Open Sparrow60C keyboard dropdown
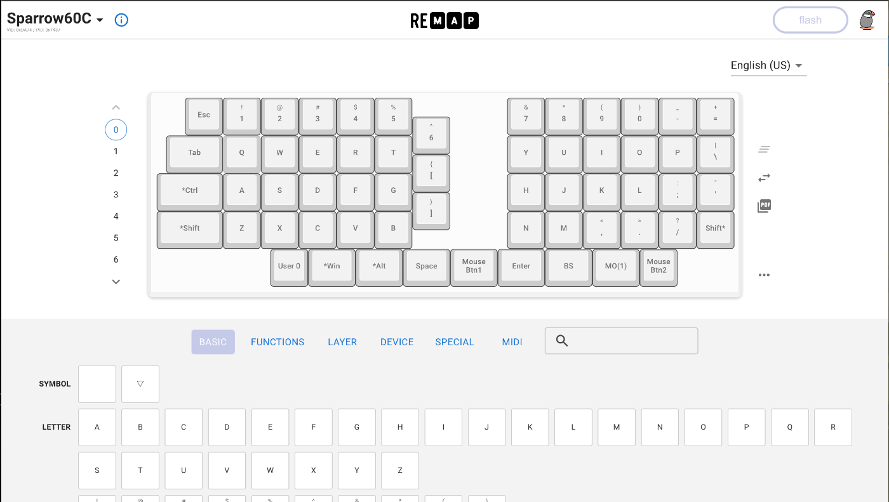 coord(55,19)
